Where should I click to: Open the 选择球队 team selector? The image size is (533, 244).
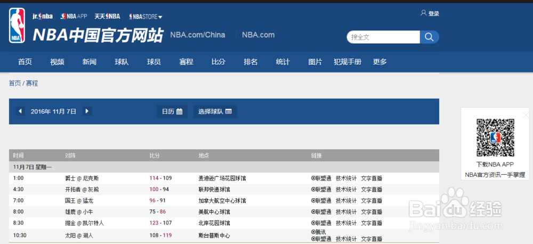click(215, 111)
